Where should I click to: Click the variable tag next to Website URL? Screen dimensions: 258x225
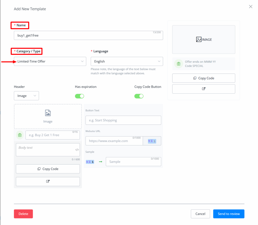pyautogui.click(x=152, y=141)
